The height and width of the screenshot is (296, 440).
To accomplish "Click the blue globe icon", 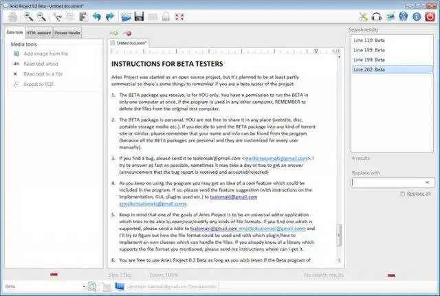I will pos(404,16).
